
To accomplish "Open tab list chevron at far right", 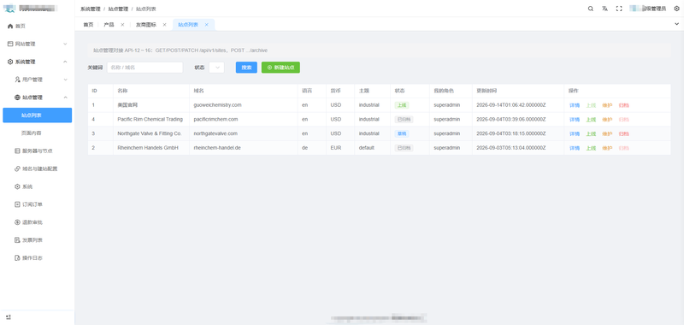I will coord(677,25).
